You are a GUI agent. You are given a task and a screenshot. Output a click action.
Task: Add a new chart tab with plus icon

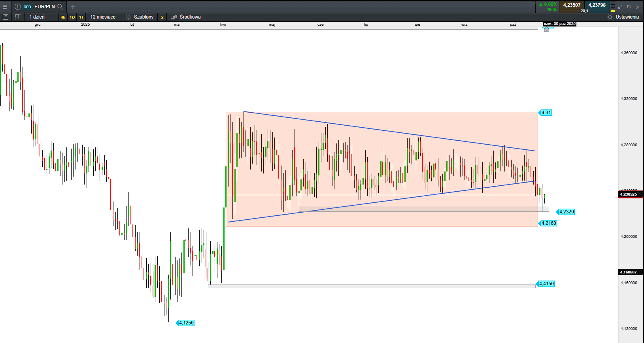[x=73, y=7]
